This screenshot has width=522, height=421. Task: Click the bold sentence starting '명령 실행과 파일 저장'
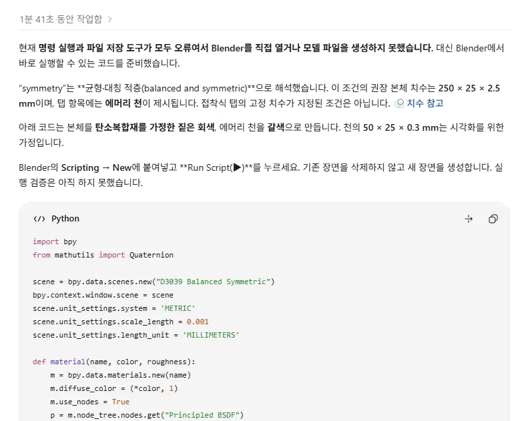point(236,48)
